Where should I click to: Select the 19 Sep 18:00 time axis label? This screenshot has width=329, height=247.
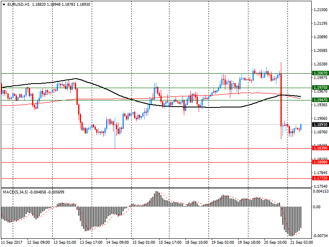(x=249, y=242)
